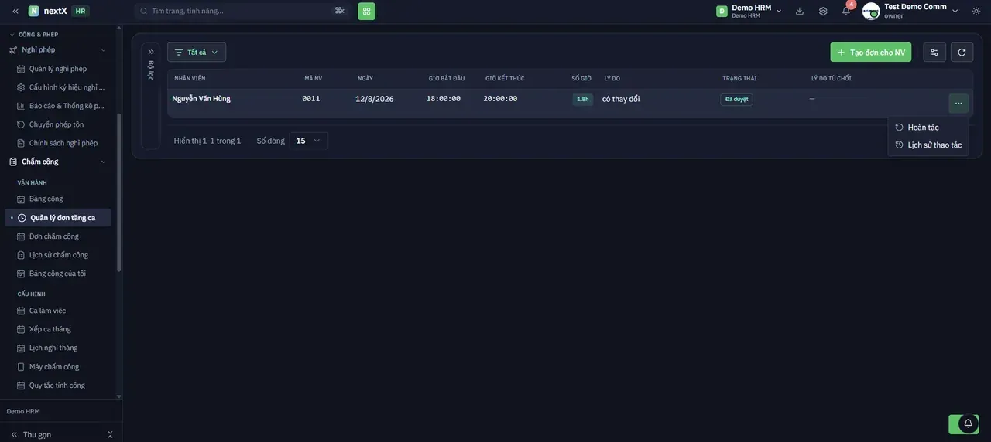The height and width of the screenshot is (442, 991).
Task: Expand the Bộ lọc filter panel chevrons
Action: [x=151, y=52]
